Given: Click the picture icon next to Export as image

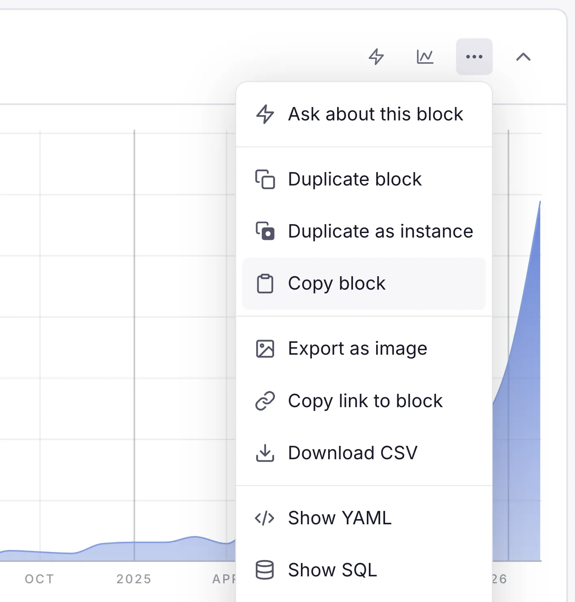Looking at the screenshot, I should point(265,349).
